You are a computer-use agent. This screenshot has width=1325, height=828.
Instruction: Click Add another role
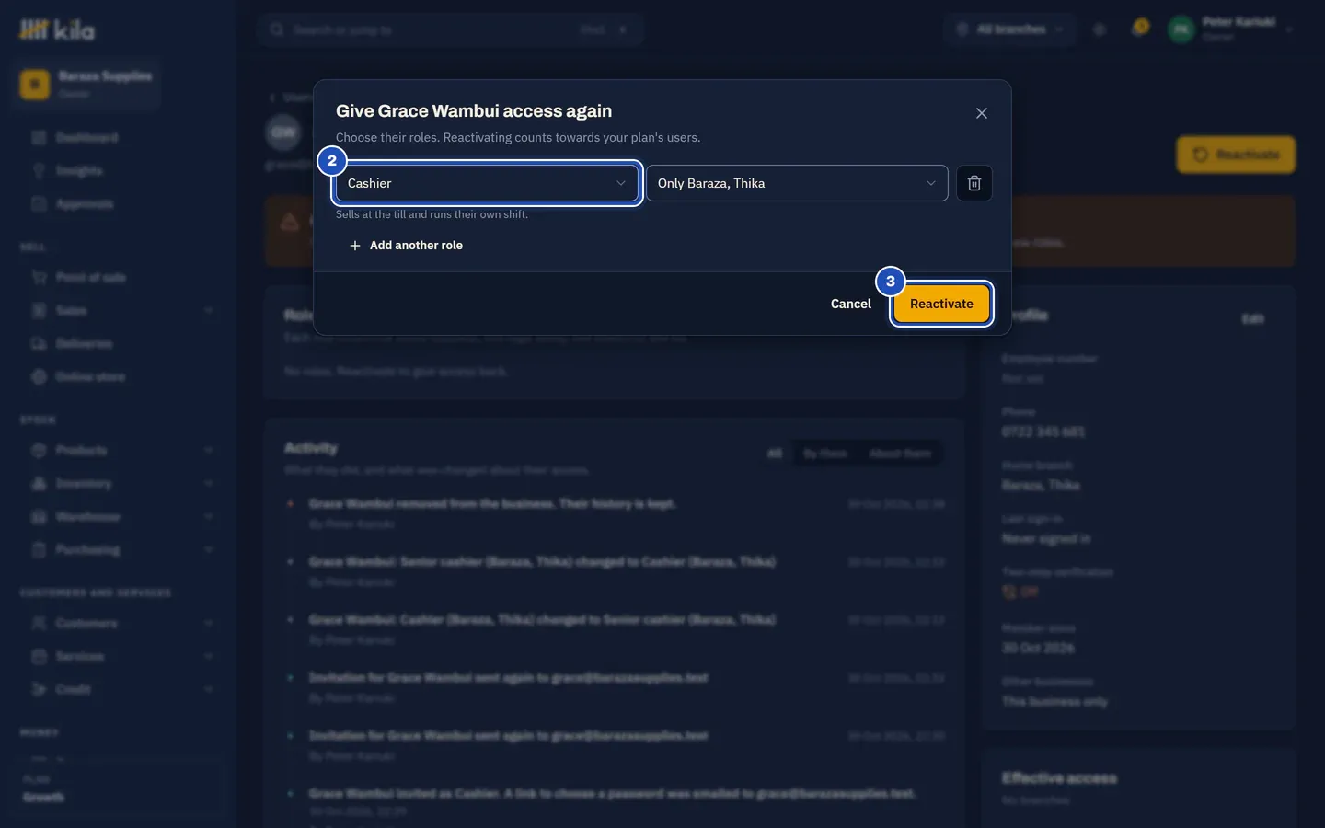pyautogui.click(x=406, y=246)
